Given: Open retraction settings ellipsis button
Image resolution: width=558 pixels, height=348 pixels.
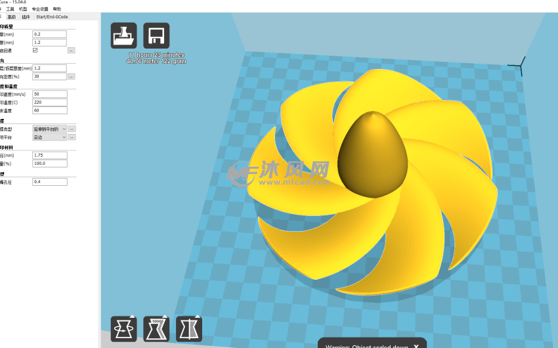Looking at the screenshot, I should pyautogui.click(x=72, y=50).
